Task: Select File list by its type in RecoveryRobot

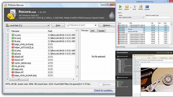Action: [x=123, y=77]
